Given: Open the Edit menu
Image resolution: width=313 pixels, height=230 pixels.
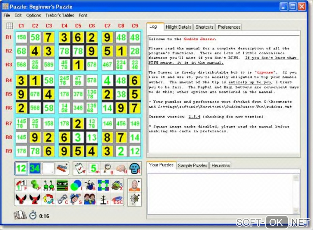Looking at the screenshot, I should tap(18, 15).
